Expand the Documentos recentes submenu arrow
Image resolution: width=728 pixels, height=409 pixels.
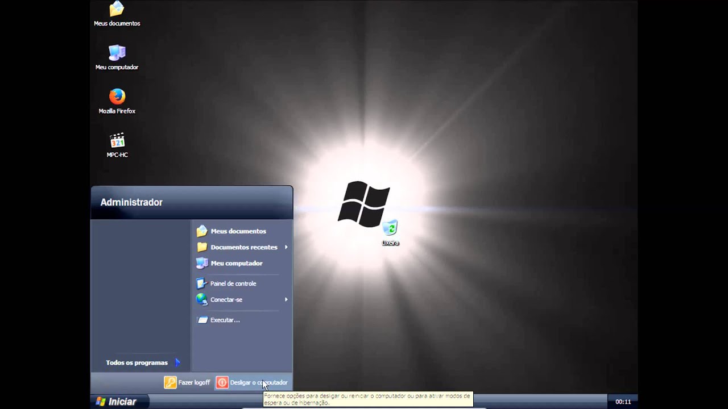coord(286,247)
